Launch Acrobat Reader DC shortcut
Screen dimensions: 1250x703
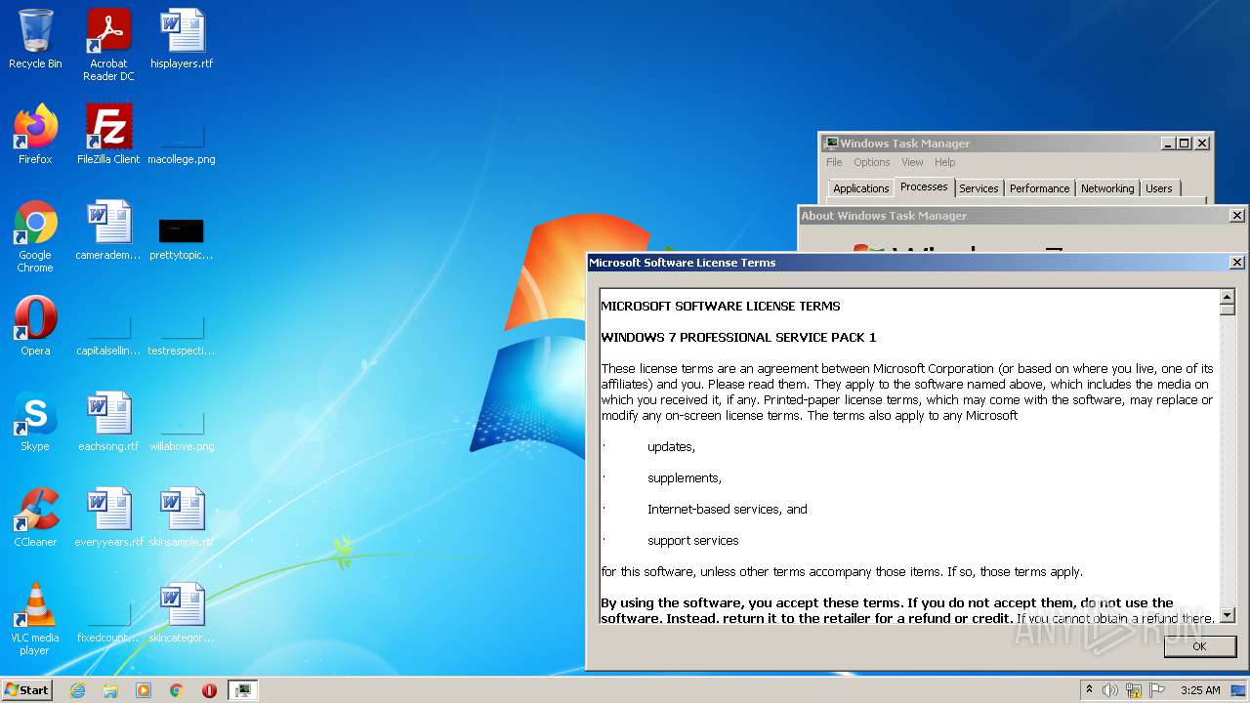(x=108, y=45)
